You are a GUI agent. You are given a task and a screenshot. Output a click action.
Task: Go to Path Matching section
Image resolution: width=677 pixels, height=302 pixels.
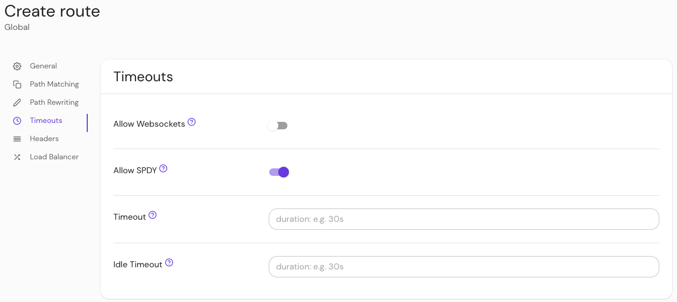tap(54, 84)
